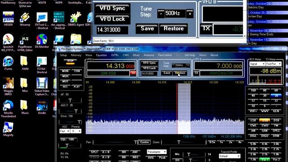Toggle the TUN tune button

point(77,71)
